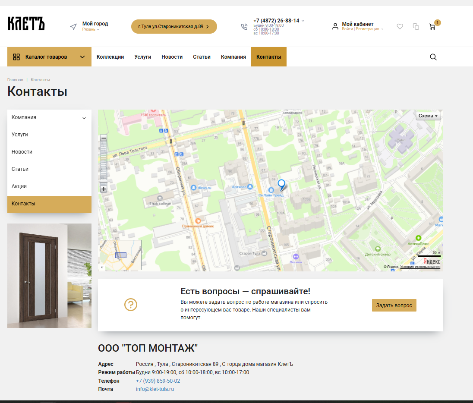Open the Схема map type dropdown
473x403 pixels.
click(428, 116)
